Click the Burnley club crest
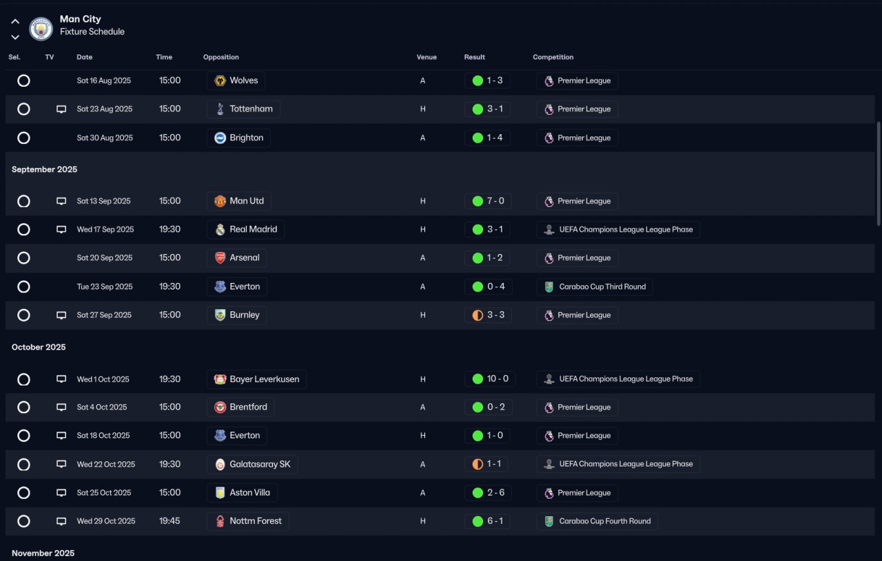The width and height of the screenshot is (882, 561). [x=220, y=315]
